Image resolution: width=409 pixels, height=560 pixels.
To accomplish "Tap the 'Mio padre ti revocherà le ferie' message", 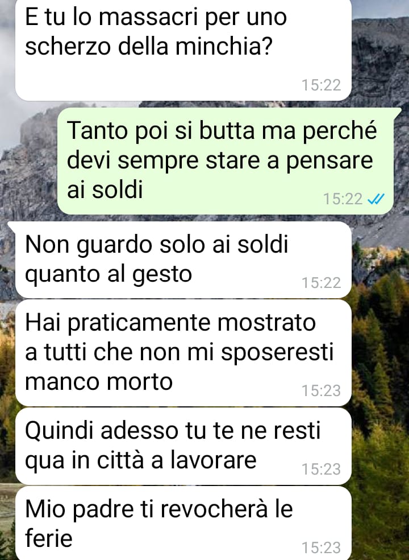I will click(x=183, y=523).
